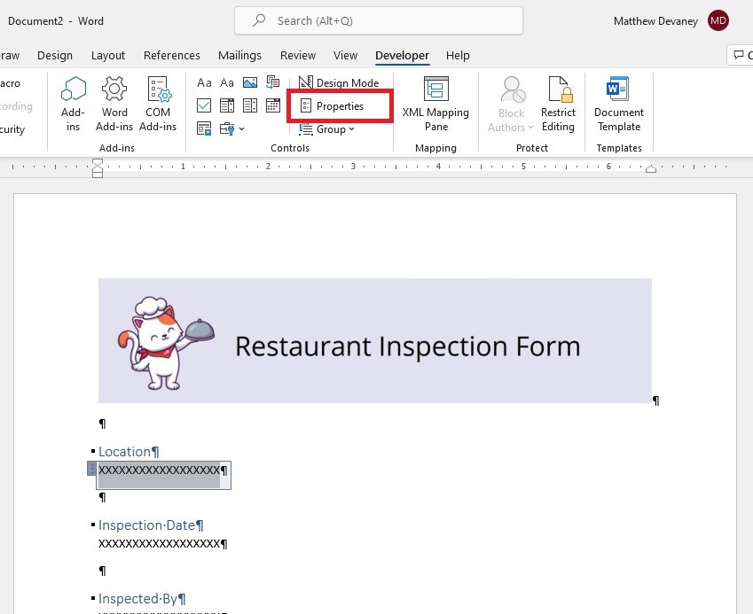
Task: Expand the Legacy Tools dropdown
Action: pos(232,128)
